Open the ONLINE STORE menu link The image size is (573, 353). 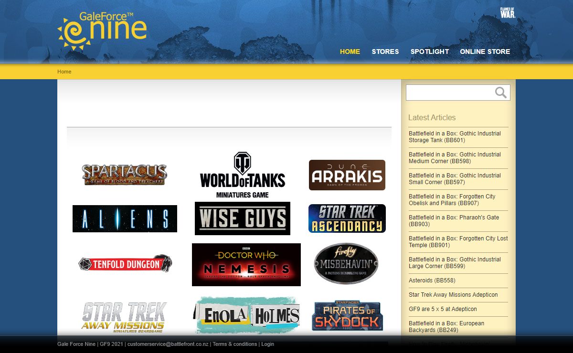[485, 52]
